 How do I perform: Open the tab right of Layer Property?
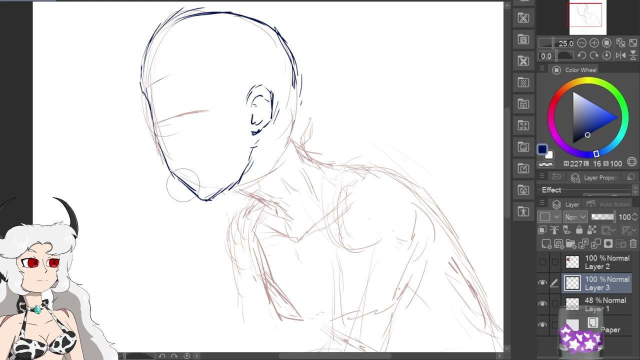[x=630, y=177]
